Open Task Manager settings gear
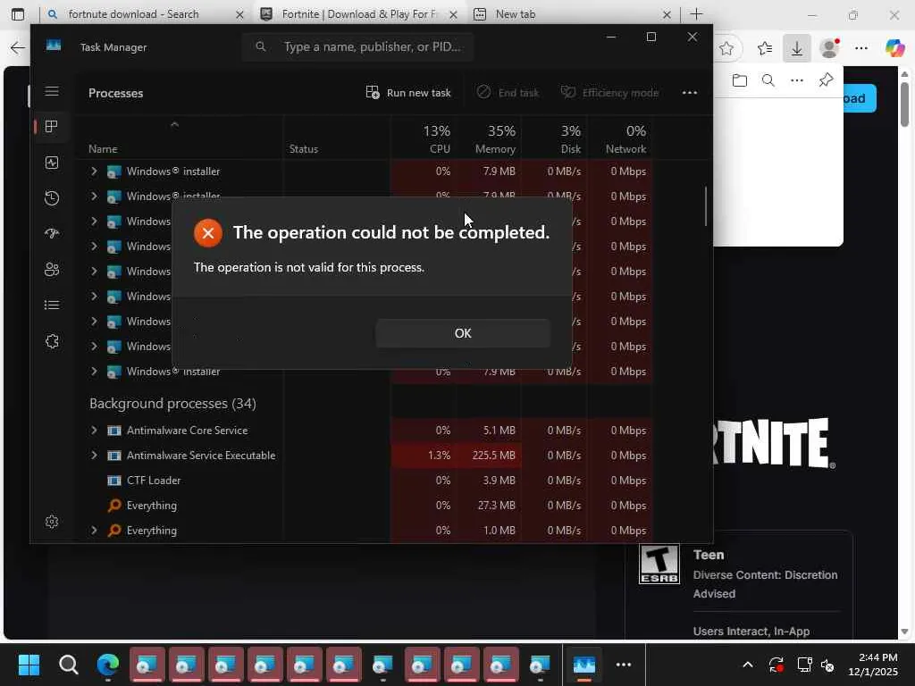This screenshot has width=915, height=686. (x=52, y=522)
